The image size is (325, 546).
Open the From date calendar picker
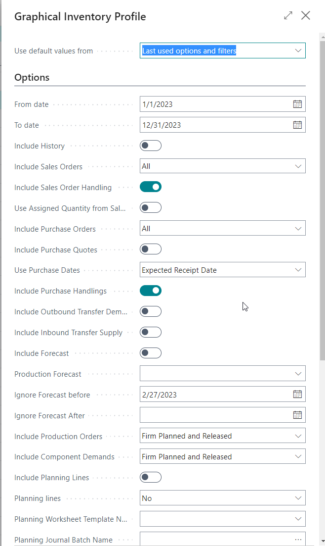coord(297,104)
